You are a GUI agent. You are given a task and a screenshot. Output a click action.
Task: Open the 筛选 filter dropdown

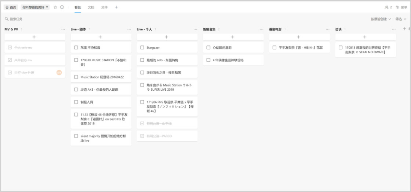(400, 19)
